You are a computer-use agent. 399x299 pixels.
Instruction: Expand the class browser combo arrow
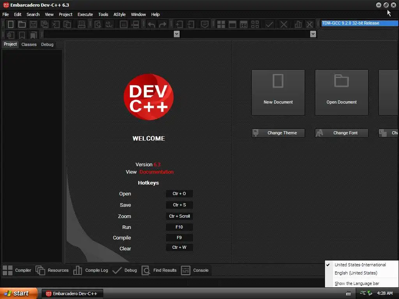pyautogui.click(x=177, y=34)
